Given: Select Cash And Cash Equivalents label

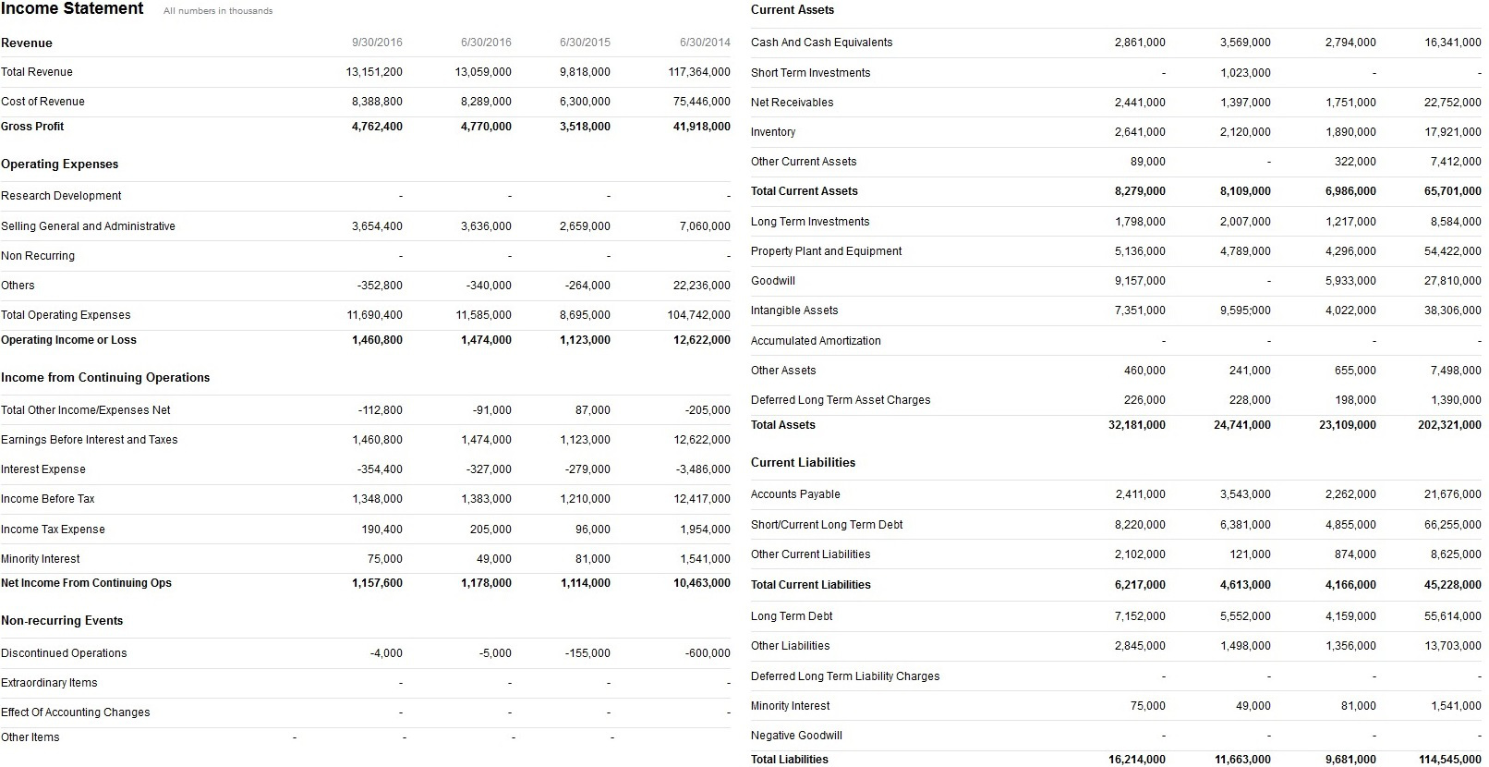Looking at the screenshot, I should coord(821,43).
